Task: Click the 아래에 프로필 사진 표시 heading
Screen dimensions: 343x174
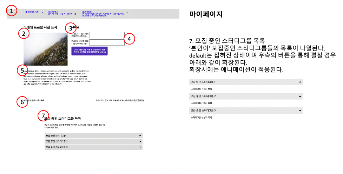Action: pos(40,27)
